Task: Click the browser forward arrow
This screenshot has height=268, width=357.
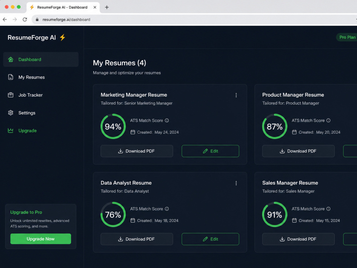Action: [x=15, y=20]
